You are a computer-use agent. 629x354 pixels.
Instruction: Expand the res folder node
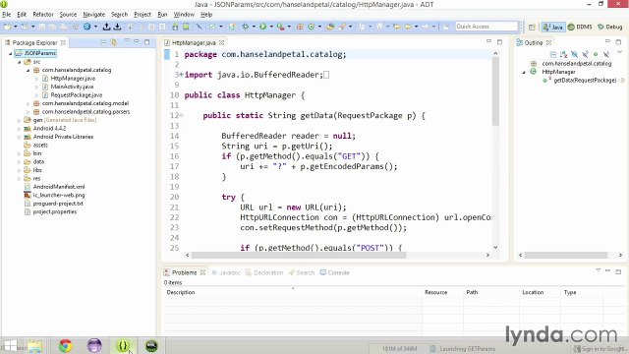(x=19, y=179)
